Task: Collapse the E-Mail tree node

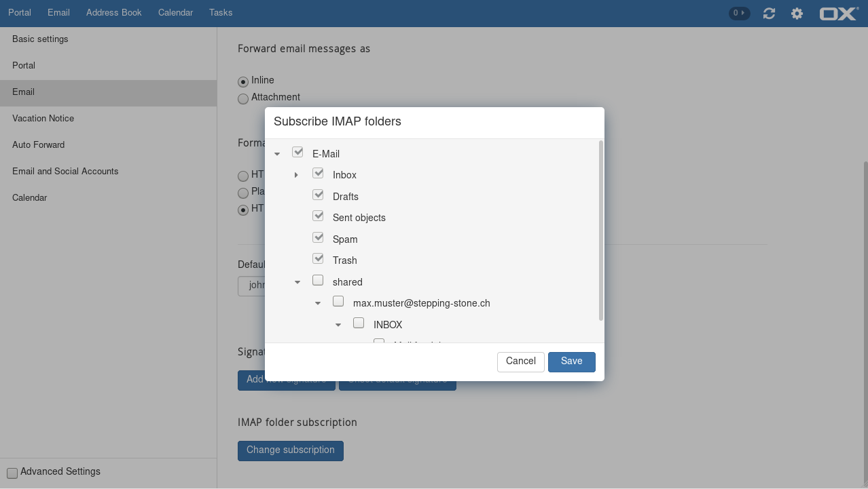Action: (x=277, y=155)
